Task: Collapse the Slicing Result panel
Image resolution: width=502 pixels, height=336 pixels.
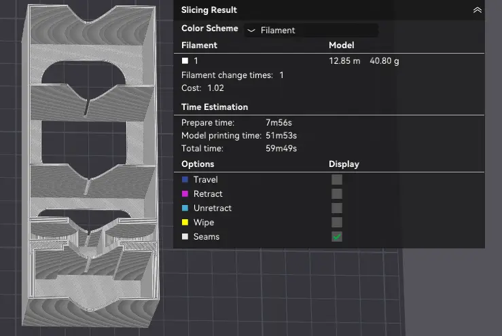Action: 477,10
